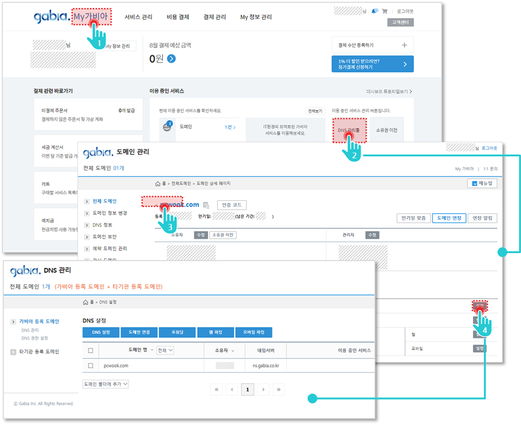
Task: Click the blue arrow beside 0원
Action: pos(171,59)
